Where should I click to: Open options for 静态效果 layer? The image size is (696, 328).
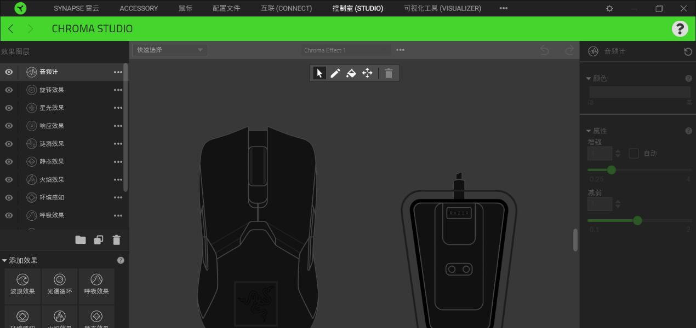[x=118, y=162]
